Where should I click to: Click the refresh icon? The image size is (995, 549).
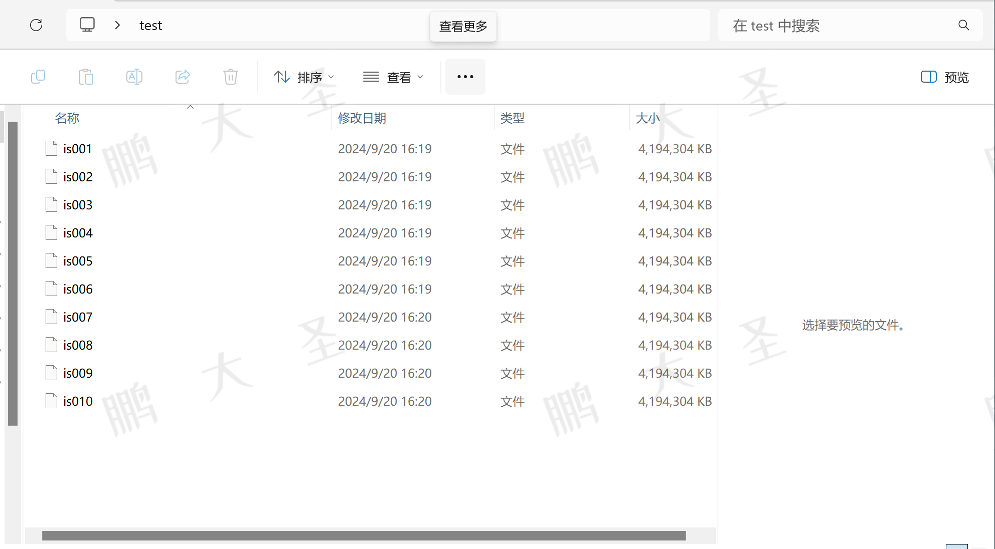point(36,25)
